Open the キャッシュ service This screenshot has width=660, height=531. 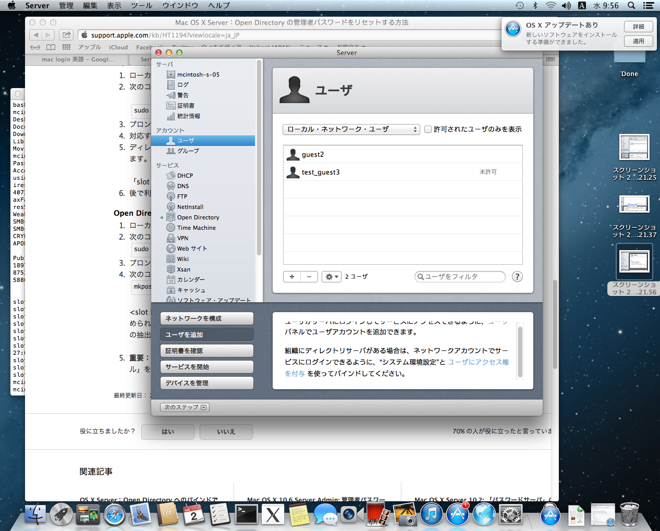pos(186,290)
